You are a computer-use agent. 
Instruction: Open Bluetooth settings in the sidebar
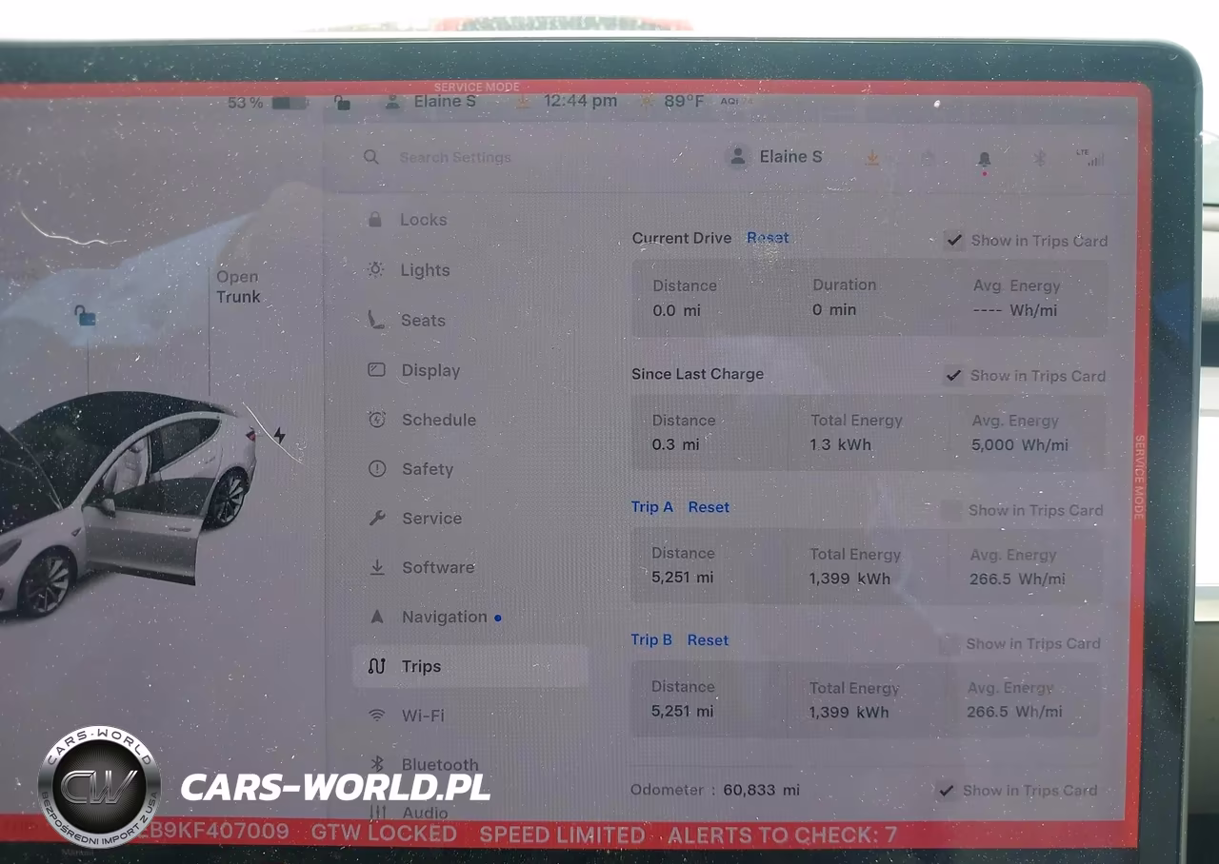point(440,765)
